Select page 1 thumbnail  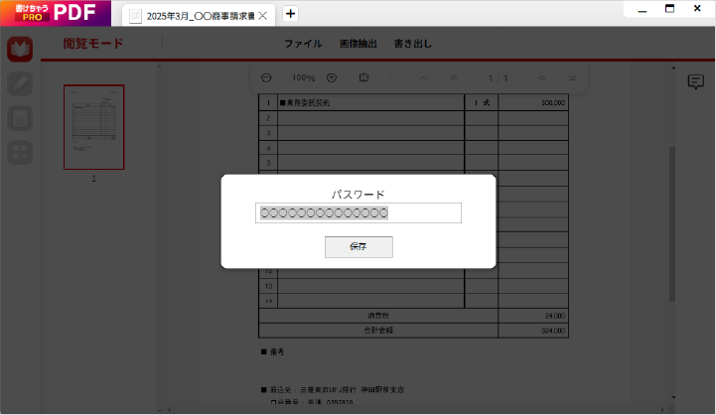pos(94,127)
